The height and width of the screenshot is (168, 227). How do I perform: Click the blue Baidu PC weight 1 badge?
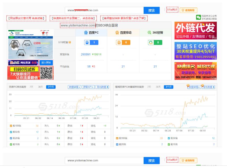[x=91, y=43]
